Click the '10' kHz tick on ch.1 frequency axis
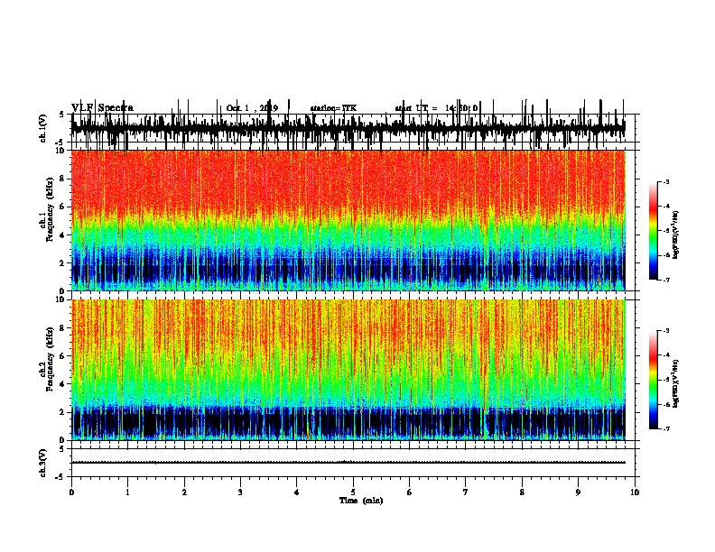 (61, 151)
